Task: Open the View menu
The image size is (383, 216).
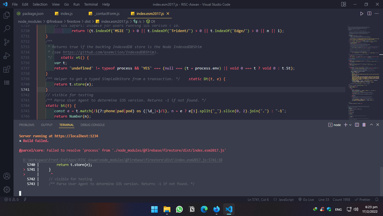Action: point(56,4)
